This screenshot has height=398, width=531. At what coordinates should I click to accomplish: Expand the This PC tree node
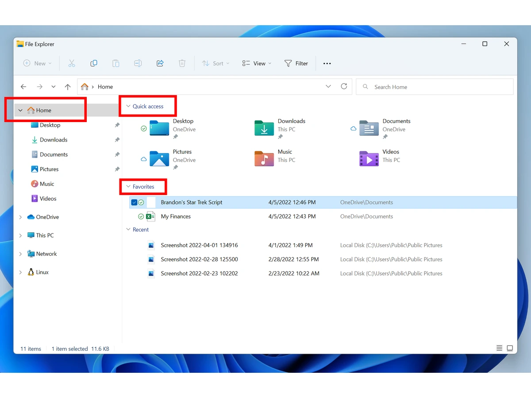(x=20, y=236)
